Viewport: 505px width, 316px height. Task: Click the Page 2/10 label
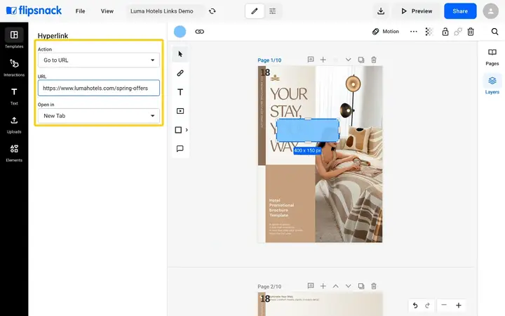click(269, 287)
